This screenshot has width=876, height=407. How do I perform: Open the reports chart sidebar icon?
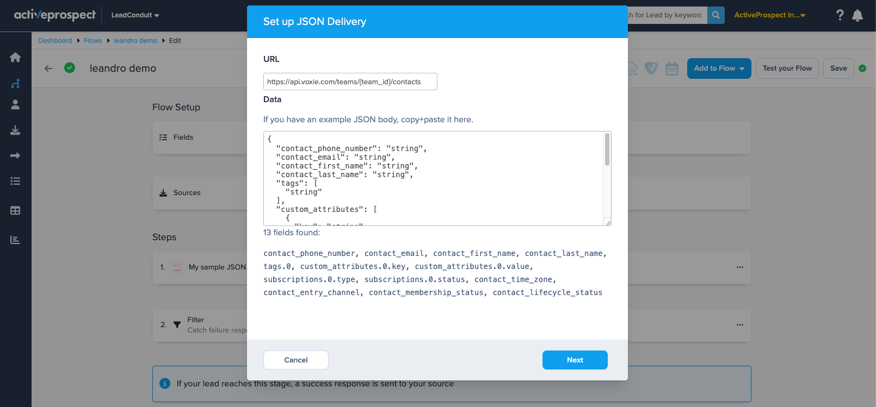15,240
